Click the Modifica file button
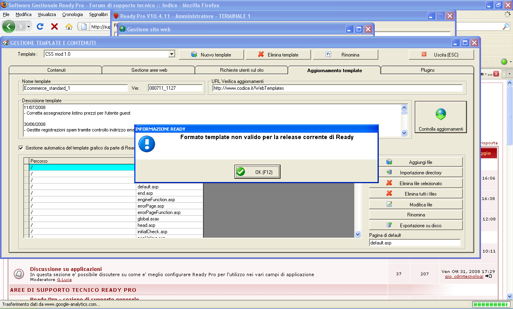The height and width of the screenshot is (309, 513). (x=416, y=204)
